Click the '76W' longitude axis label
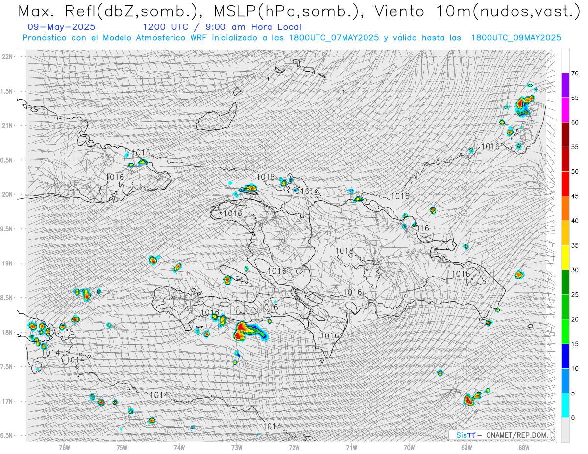Screen dimensions: 588x454 point(64,447)
